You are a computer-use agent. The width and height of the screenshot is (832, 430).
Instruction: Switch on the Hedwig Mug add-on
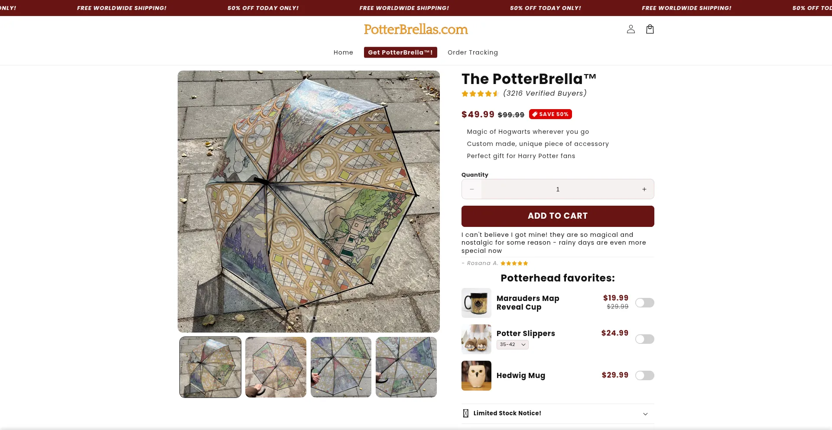pyautogui.click(x=645, y=375)
